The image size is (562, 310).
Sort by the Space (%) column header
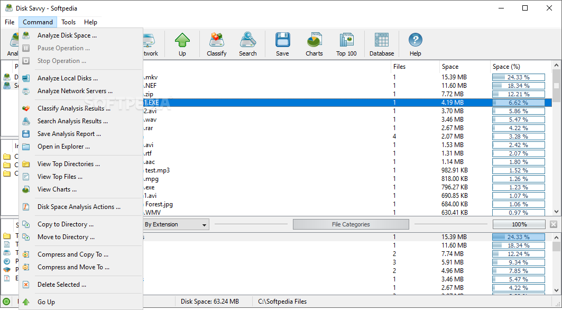pyautogui.click(x=520, y=67)
